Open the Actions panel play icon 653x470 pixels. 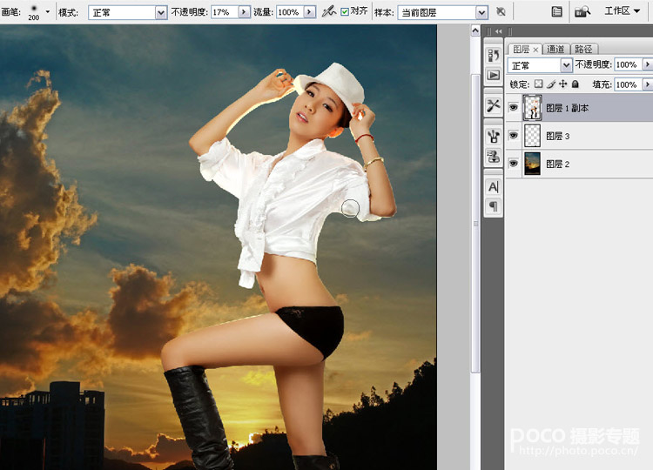(x=494, y=76)
